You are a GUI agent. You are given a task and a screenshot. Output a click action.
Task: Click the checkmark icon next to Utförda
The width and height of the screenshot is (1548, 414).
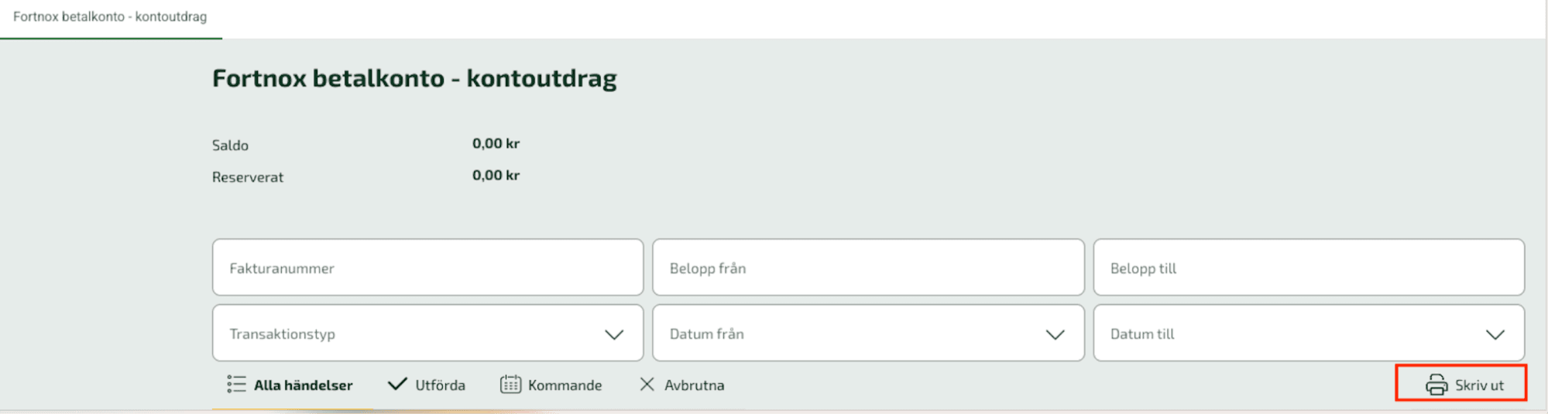pos(397,385)
